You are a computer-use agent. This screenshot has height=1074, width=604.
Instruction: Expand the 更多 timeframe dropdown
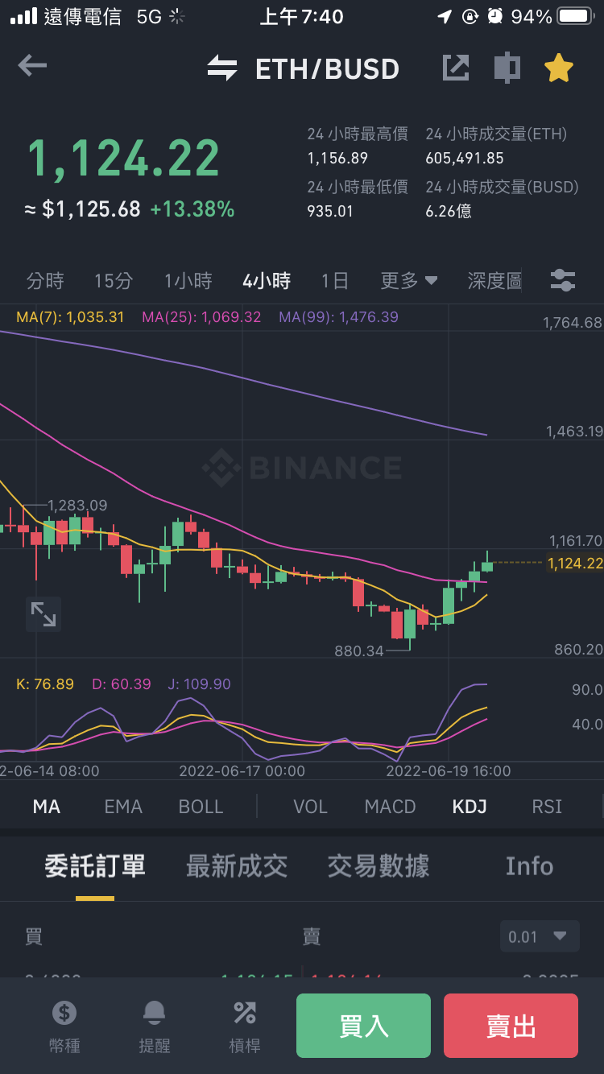(x=409, y=281)
